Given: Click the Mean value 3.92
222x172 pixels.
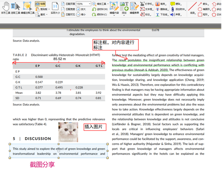Looking at the screenshot, I should point(98,93).
